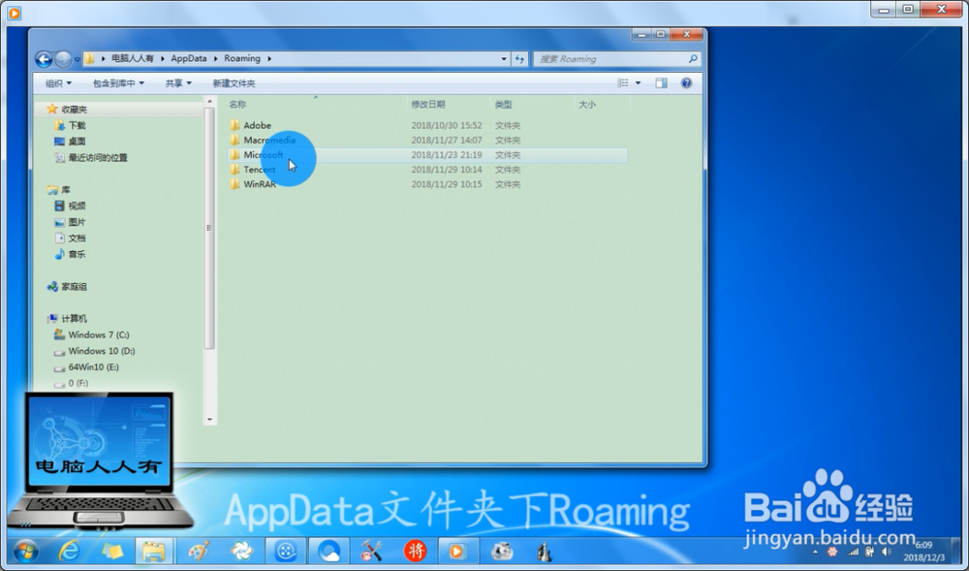Open the Windows Start button
This screenshot has width=969, height=571.
[25, 551]
